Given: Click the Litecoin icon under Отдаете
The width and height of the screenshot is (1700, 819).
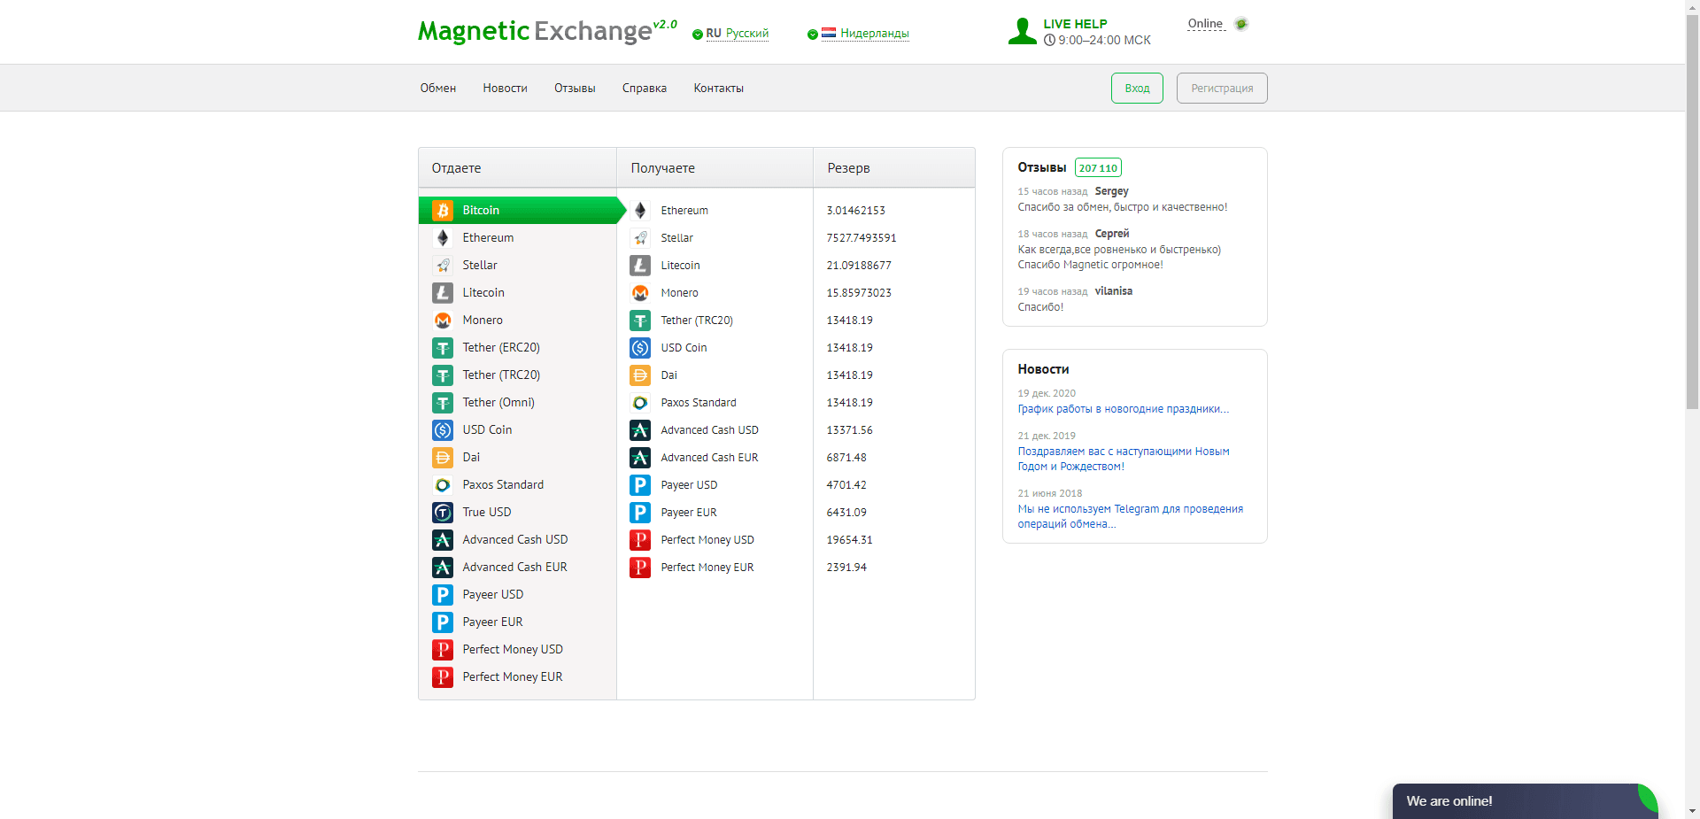Looking at the screenshot, I should tap(443, 292).
